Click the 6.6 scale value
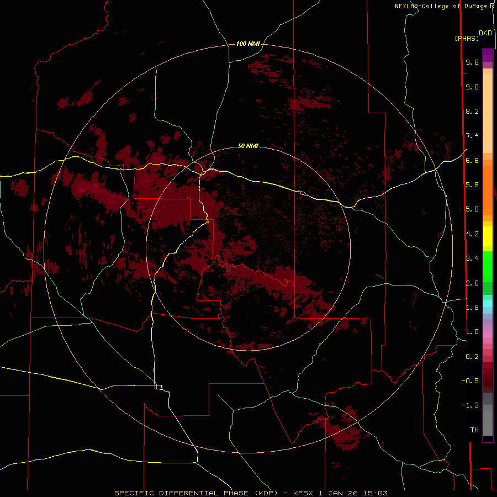This screenshot has width=497, height=497. [x=472, y=160]
